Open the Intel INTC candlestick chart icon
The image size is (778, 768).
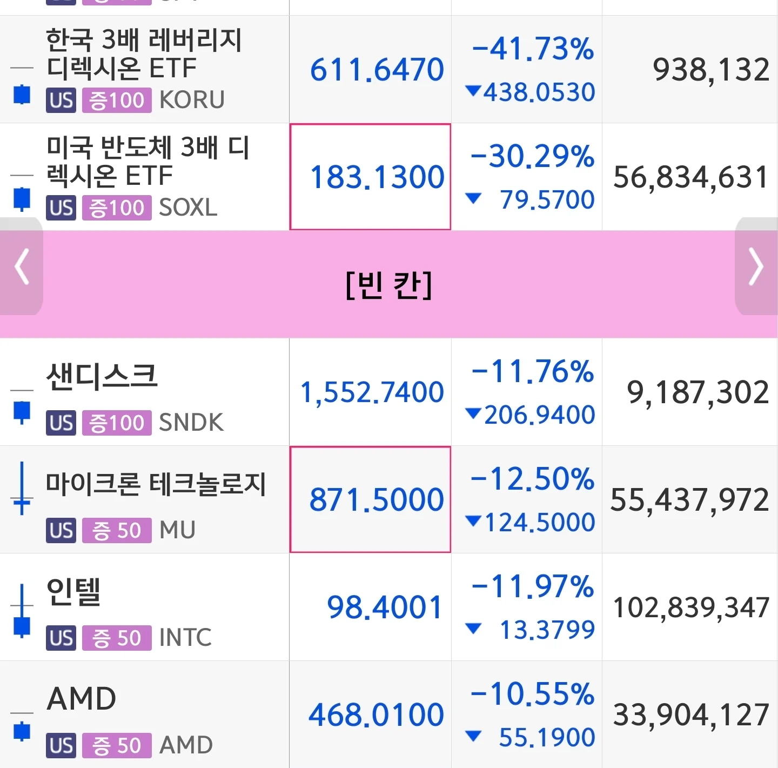coord(22,611)
